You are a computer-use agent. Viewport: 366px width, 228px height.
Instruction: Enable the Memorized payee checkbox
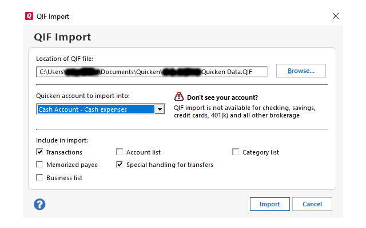point(39,165)
